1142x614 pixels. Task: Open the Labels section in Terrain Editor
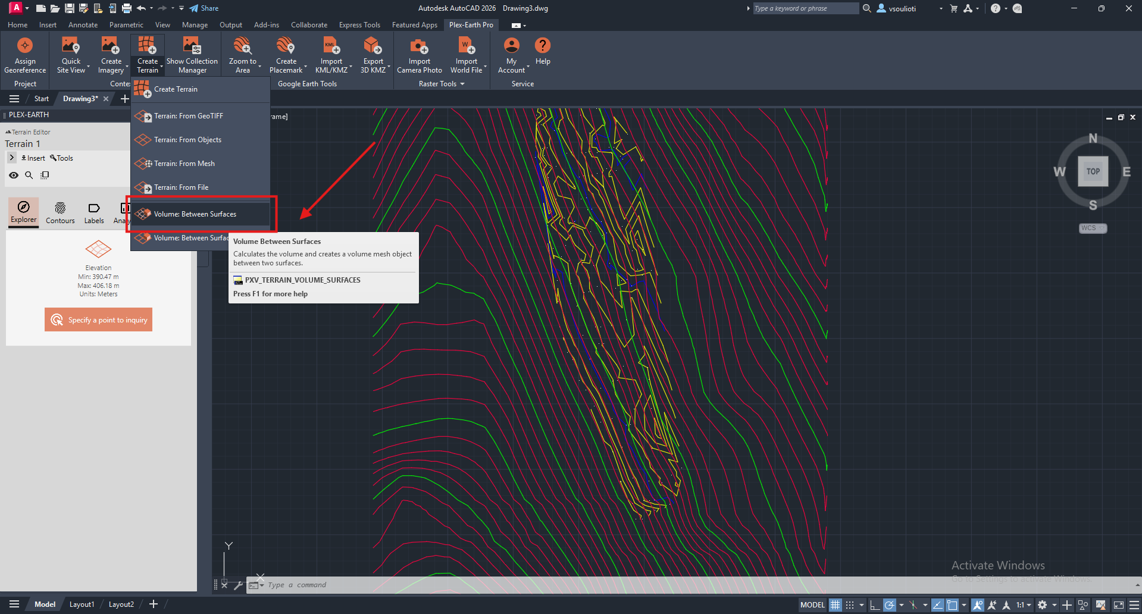(x=94, y=212)
